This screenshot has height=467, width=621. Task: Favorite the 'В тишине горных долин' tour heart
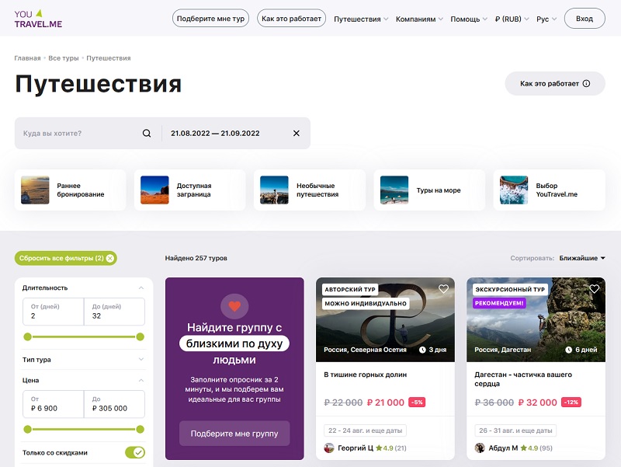[444, 288]
